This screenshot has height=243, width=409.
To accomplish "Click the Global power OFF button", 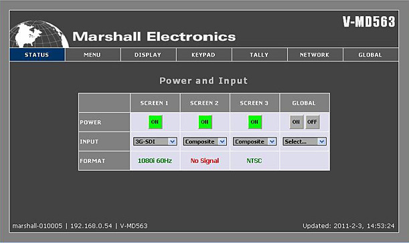I will pos(313,121).
